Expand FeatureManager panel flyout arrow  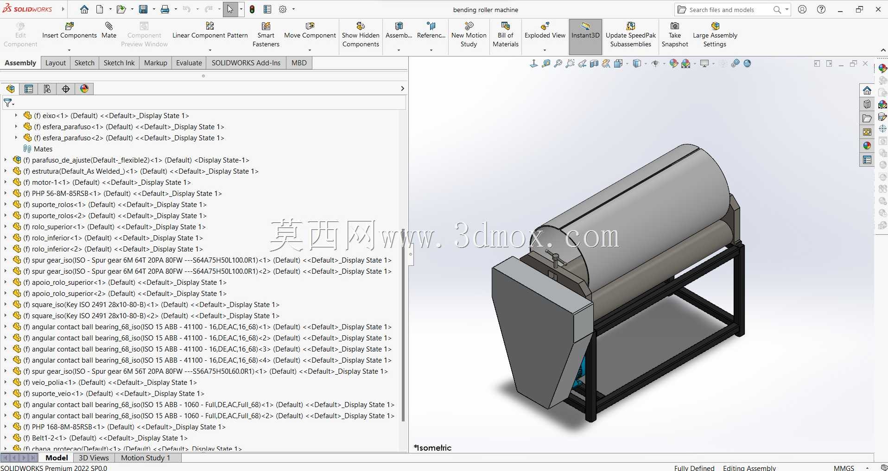(402, 88)
